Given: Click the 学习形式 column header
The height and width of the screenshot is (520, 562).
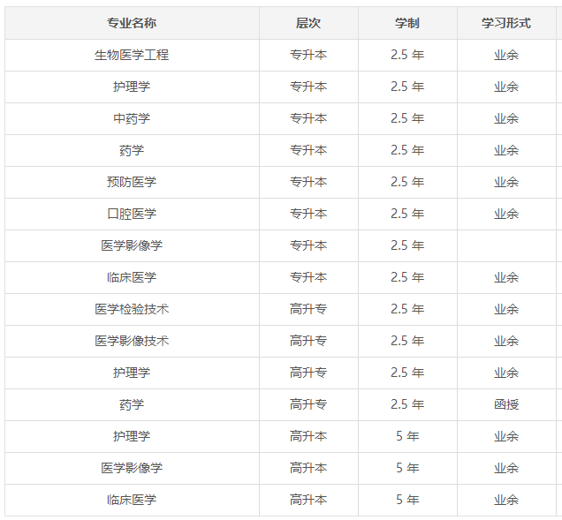Looking at the screenshot, I should tap(506, 23).
